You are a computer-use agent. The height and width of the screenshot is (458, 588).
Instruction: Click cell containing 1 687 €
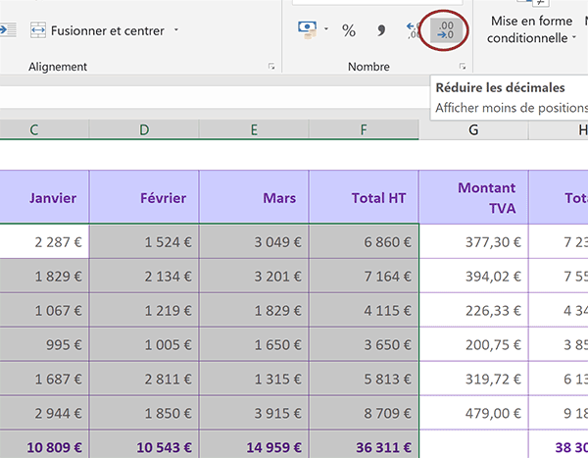click(x=44, y=379)
